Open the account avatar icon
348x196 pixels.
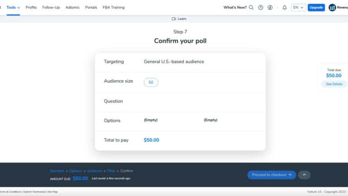[332, 8]
